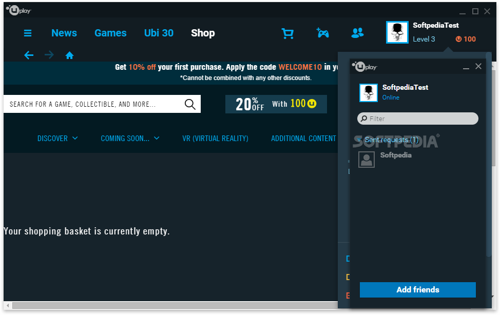Click the Add friends button
Screen dimensions: 500x315
tap(418, 290)
